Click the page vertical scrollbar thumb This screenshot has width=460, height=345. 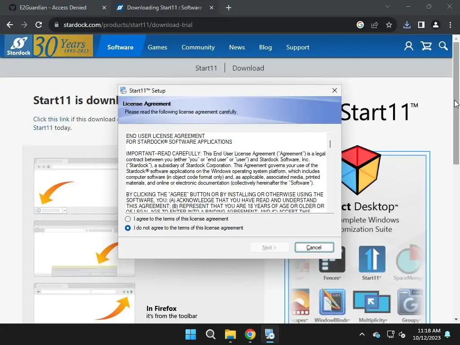(x=456, y=103)
